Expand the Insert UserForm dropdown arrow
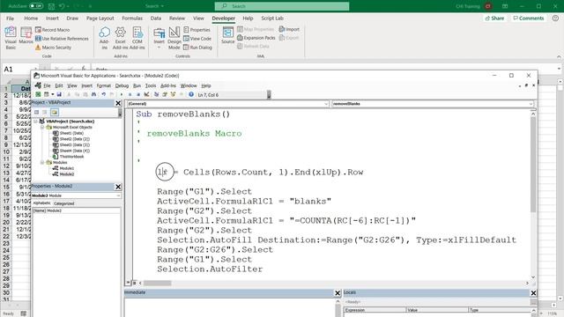The width and height of the screenshot is (564, 317). 53,94
